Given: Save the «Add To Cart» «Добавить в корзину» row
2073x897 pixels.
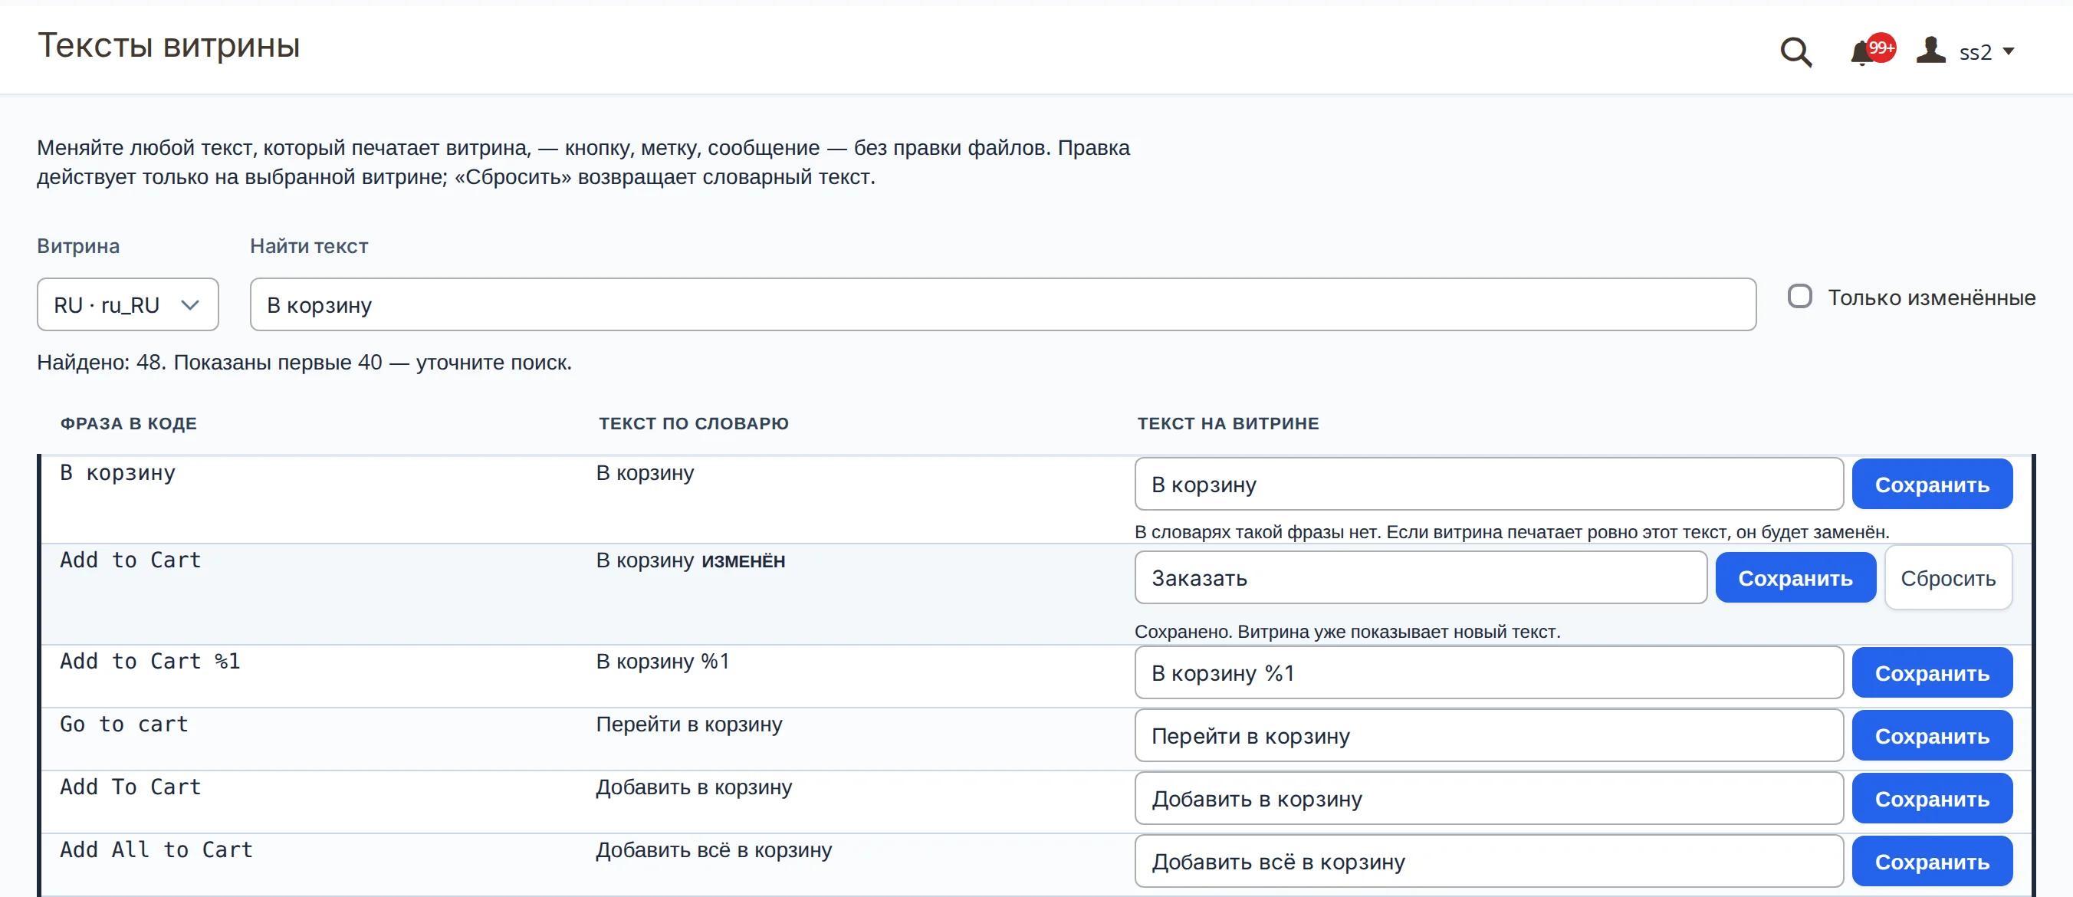Looking at the screenshot, I should pyautogui.click(x=1931, y=798).
